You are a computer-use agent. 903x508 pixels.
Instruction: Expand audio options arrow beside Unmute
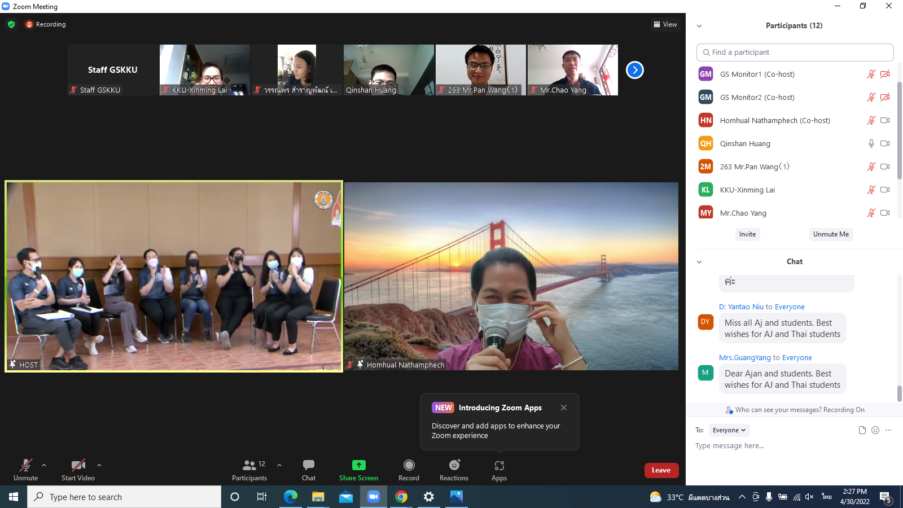pyautogui.click(x=44, y=465)
